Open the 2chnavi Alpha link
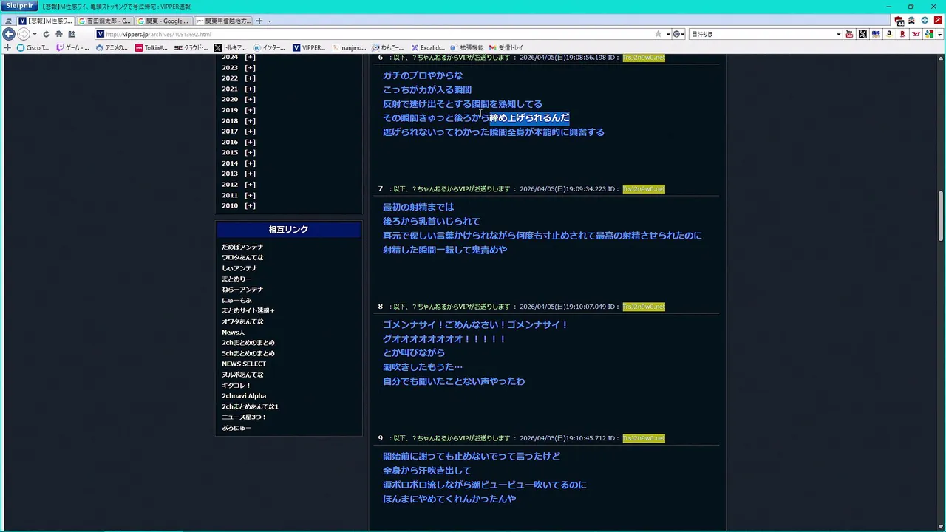Viewport: 946px width, 532px height. click(x=244, y=395)
